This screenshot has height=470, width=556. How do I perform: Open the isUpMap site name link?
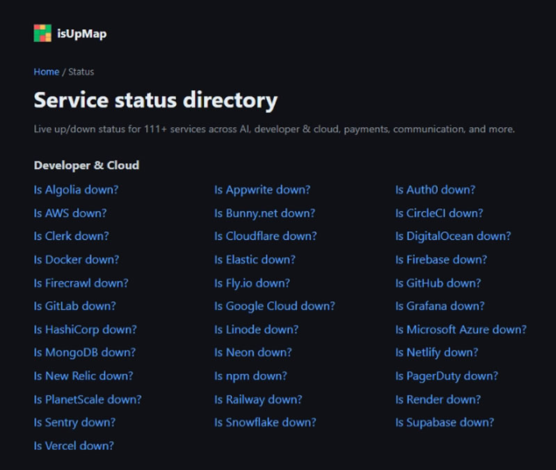tap(81, 34)
